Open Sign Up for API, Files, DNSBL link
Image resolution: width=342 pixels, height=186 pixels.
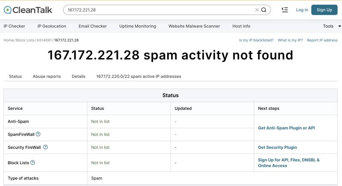[289, 162]
